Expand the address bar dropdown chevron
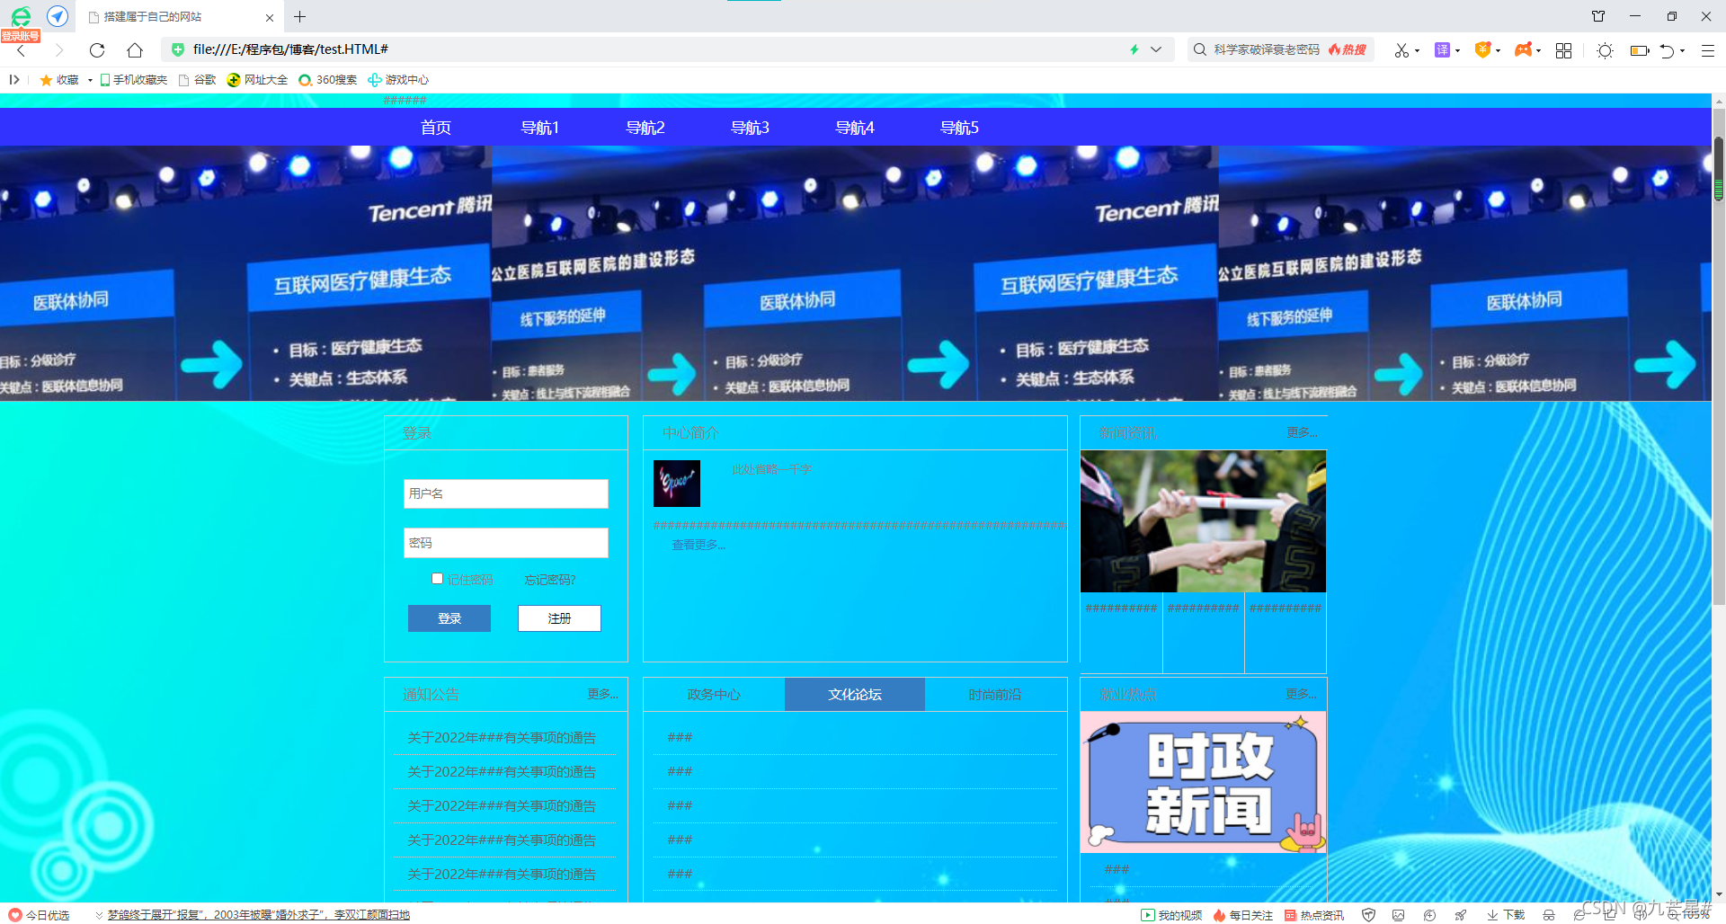Viewport: 1726px width, 924px height. coord(1156,49)
